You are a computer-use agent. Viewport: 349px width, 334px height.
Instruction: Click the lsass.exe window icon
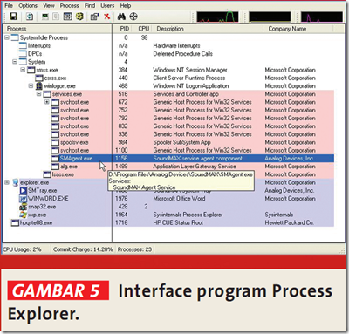pyautogui.click(x=47, y=174)
